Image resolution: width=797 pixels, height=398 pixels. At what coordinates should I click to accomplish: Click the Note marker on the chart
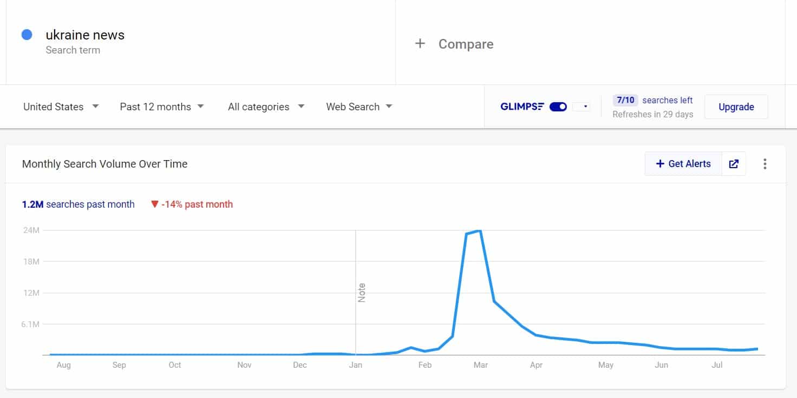point(362,293)
